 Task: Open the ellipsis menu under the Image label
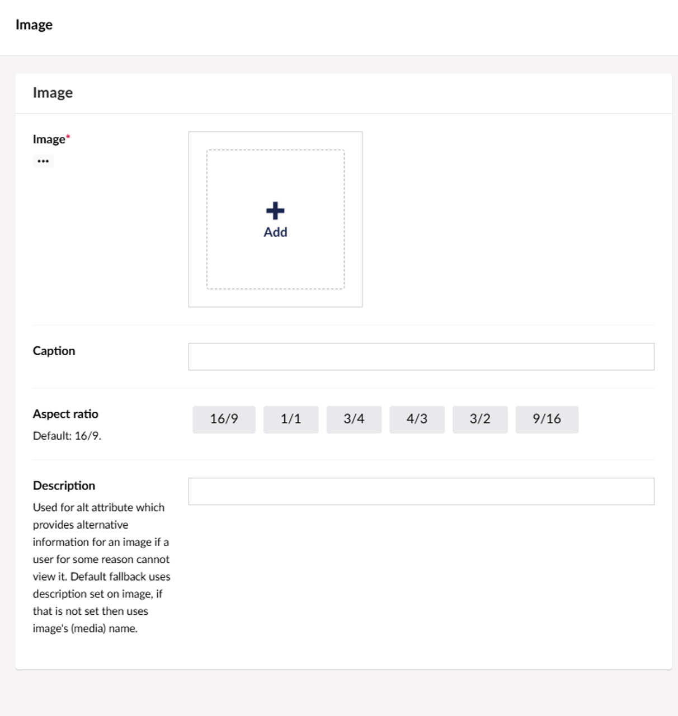43,161
